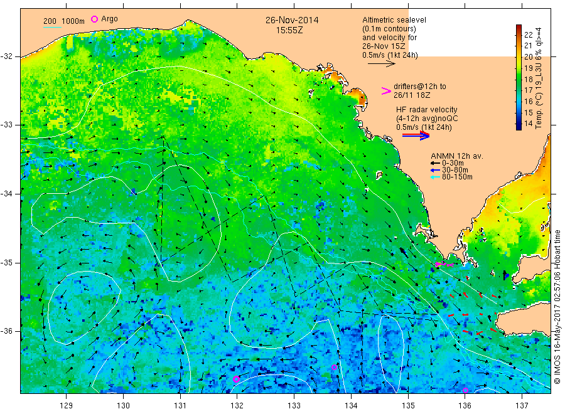Click the Argo float marker near longitude 133.7
Image resolution: width=565 pixels, height=414 pixels.
(x=334, y=367)
